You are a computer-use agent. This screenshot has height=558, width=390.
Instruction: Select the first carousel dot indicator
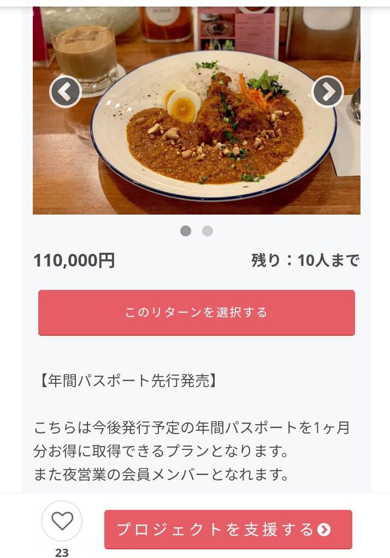pyautogui.click(x=186, y=231)
